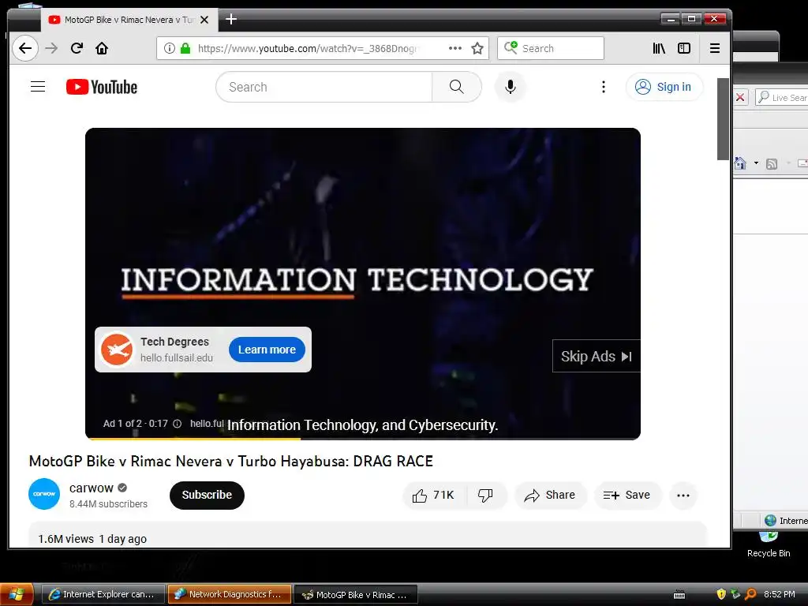Open the Firefox hamburger menu
The width and height of the screenshot is (808, 606).
click(715, 48)
